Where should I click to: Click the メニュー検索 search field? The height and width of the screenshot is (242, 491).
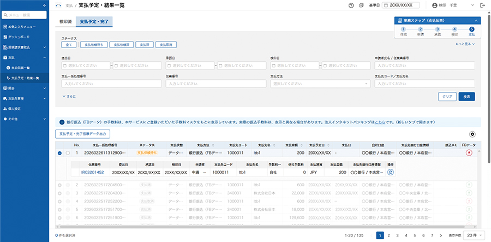25,15
